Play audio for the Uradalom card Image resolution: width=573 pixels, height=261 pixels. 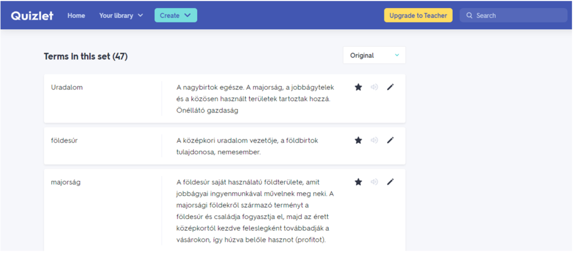click(x=374, y=87)
